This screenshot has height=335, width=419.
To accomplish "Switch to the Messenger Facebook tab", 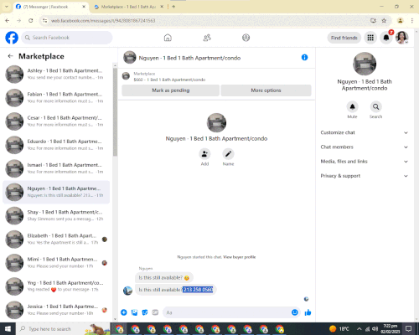I will tap(51, 7).
